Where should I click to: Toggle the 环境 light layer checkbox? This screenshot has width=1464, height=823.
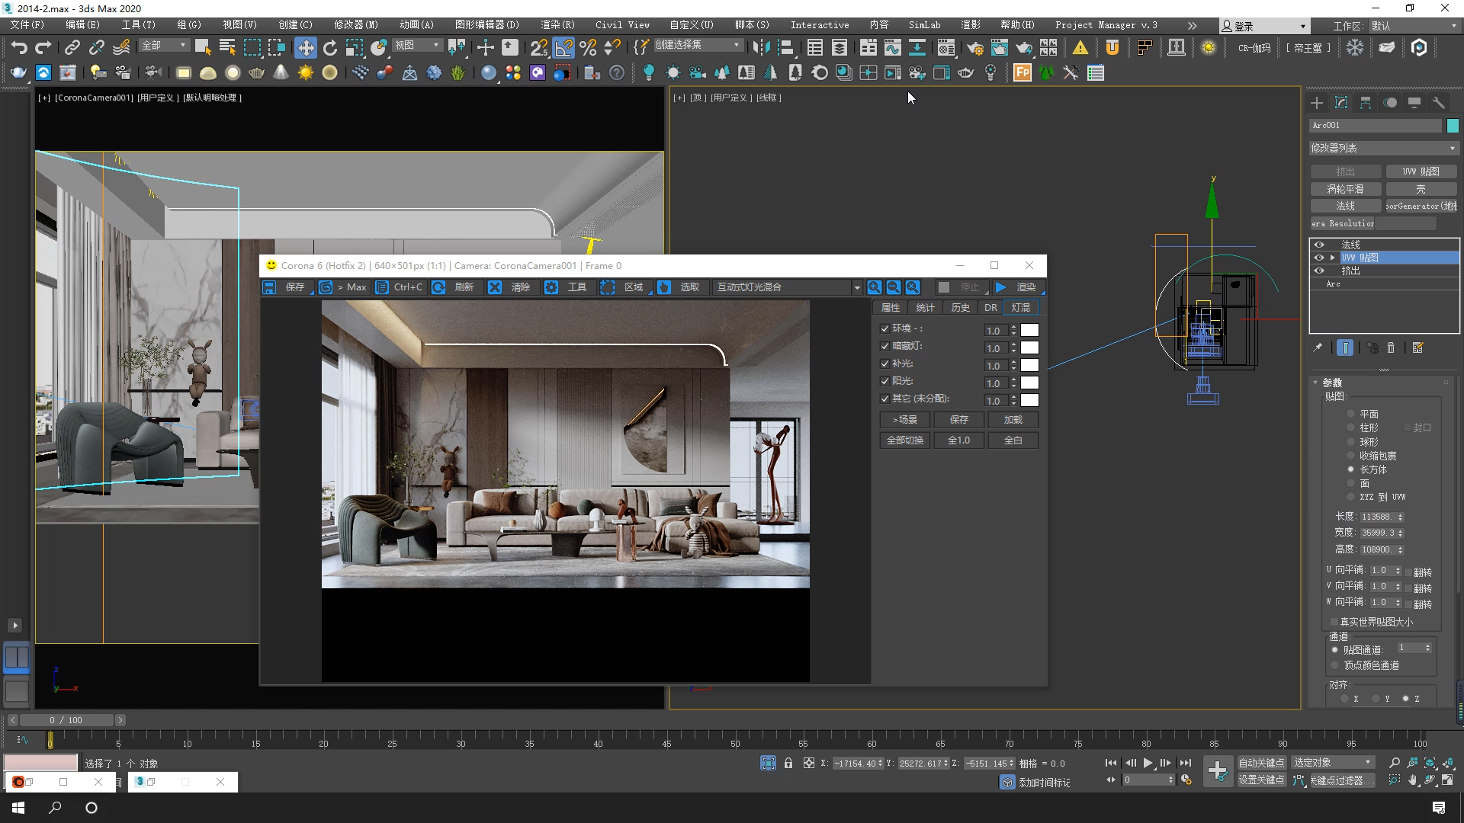884,328
